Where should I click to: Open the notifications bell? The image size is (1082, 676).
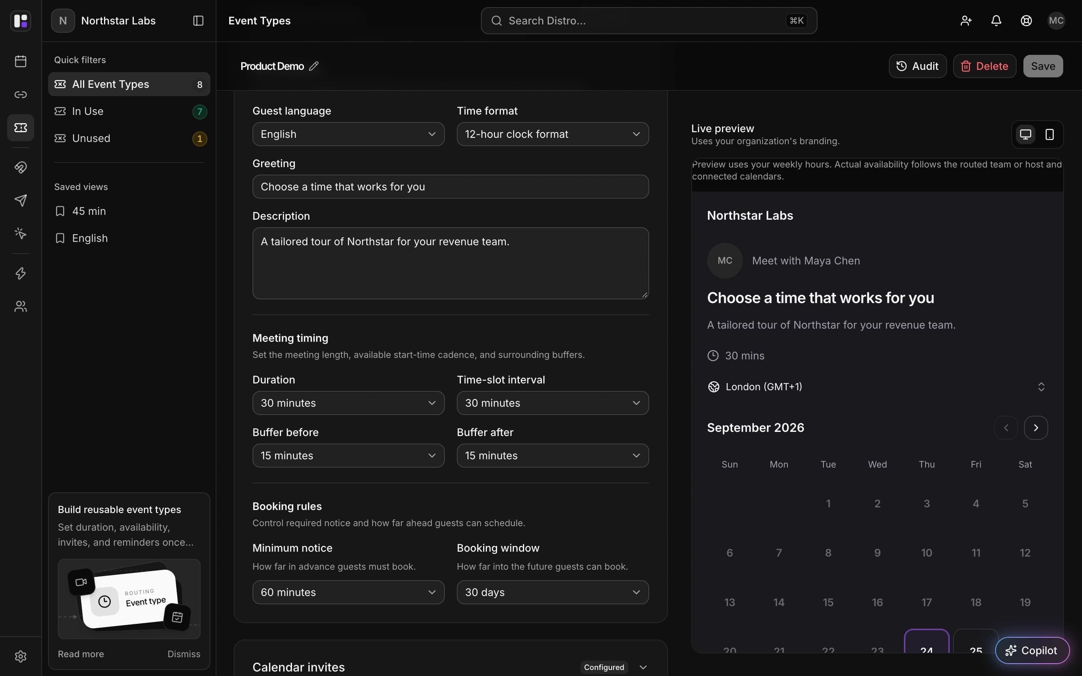point(996,21)
